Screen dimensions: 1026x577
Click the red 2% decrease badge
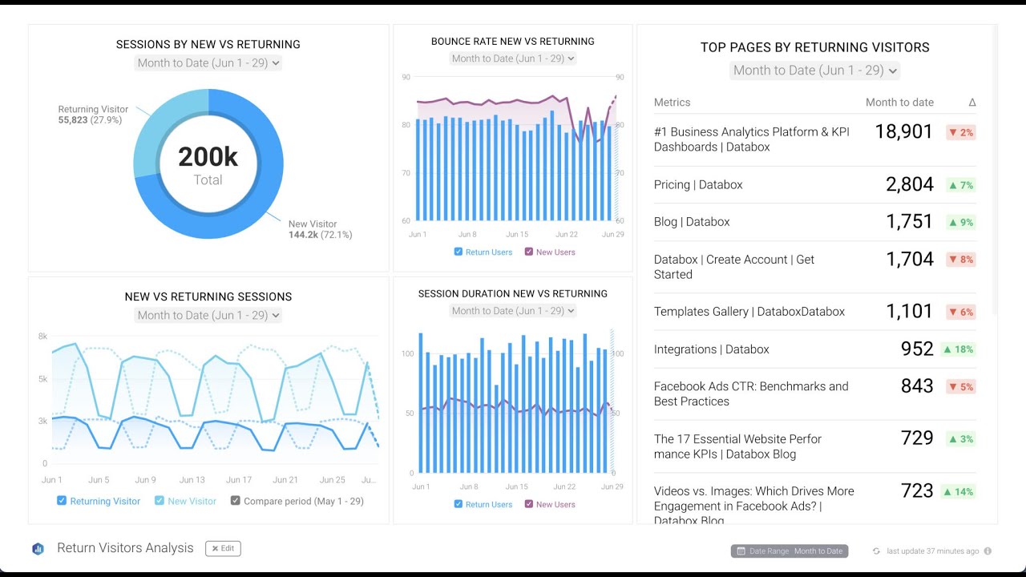click(961, 132)
